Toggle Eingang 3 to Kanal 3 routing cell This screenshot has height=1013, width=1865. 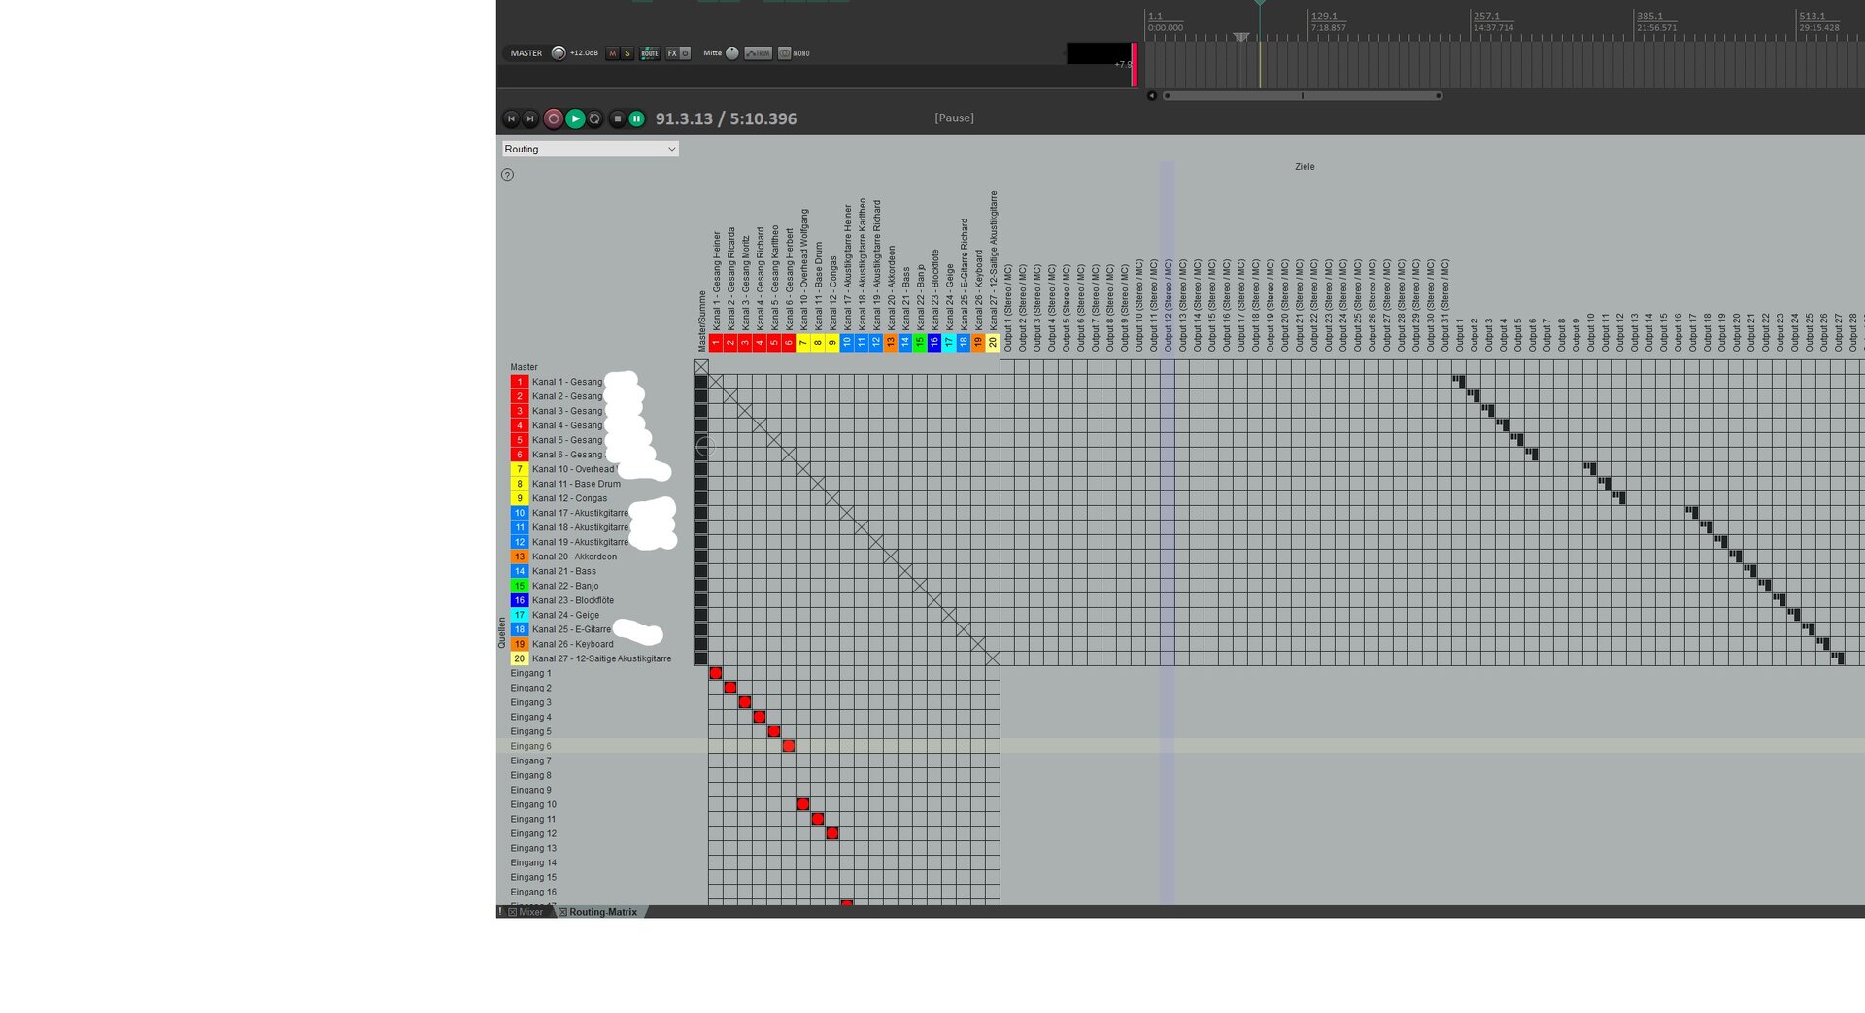[x=745, y=702]
